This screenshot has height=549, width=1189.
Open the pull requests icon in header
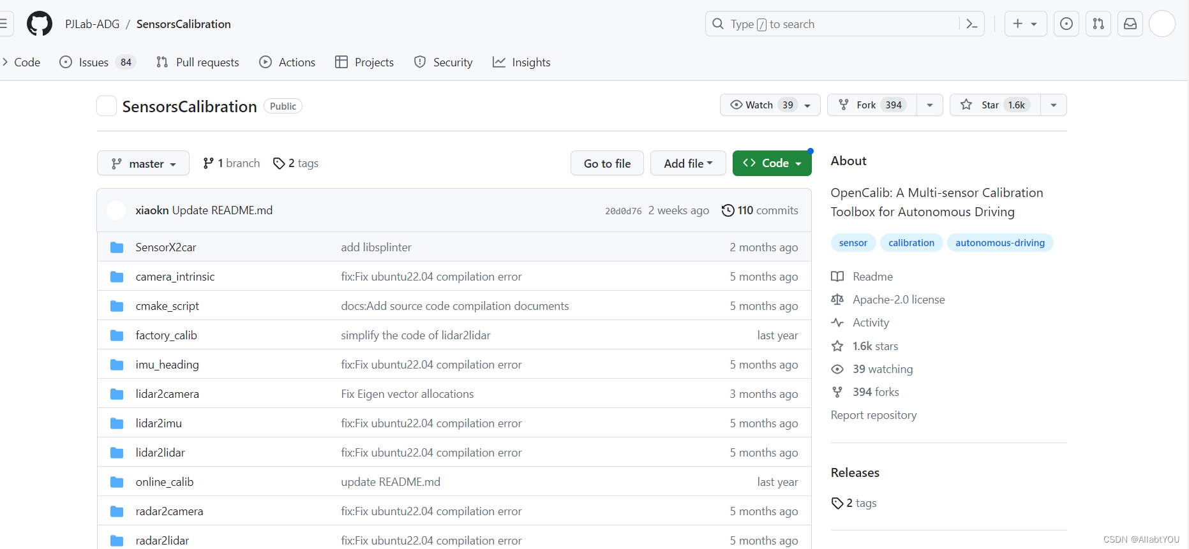pos(1098,24)
